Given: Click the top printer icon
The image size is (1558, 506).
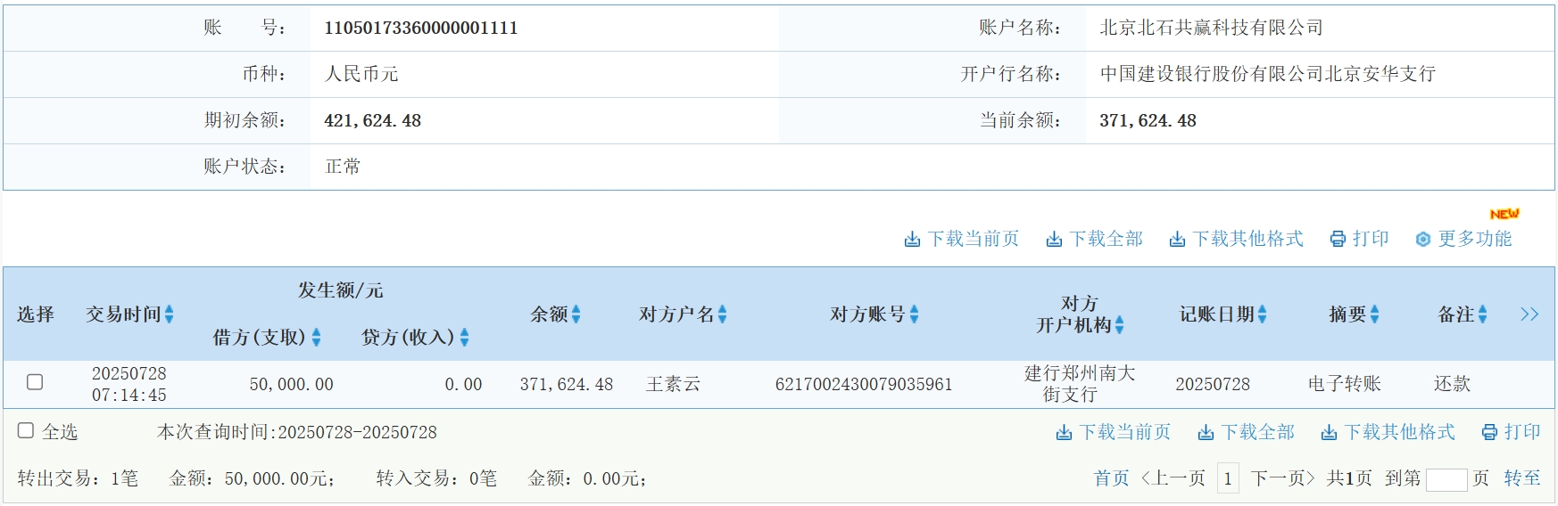Looking at the screenshot, I should (x=1338, y=240).
